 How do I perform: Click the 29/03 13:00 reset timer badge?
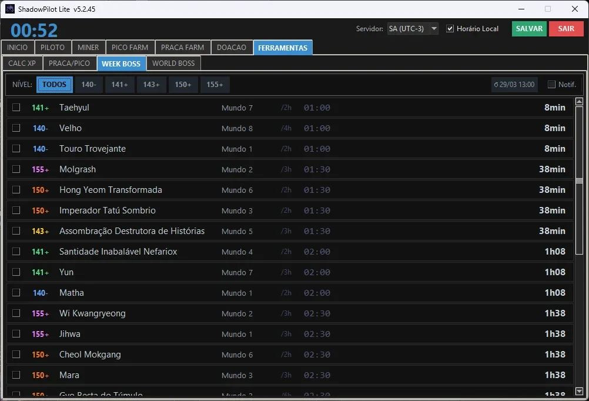click(x=514, y=85)
